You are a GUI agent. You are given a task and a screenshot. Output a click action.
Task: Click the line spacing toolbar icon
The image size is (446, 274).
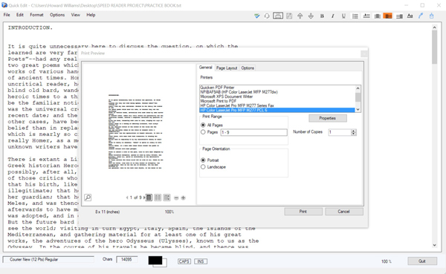point(366,16)
